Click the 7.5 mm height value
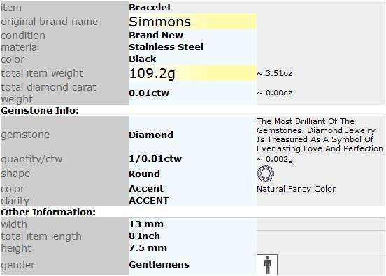The height and width of the screenshot is (276, 386). [148, 247]
